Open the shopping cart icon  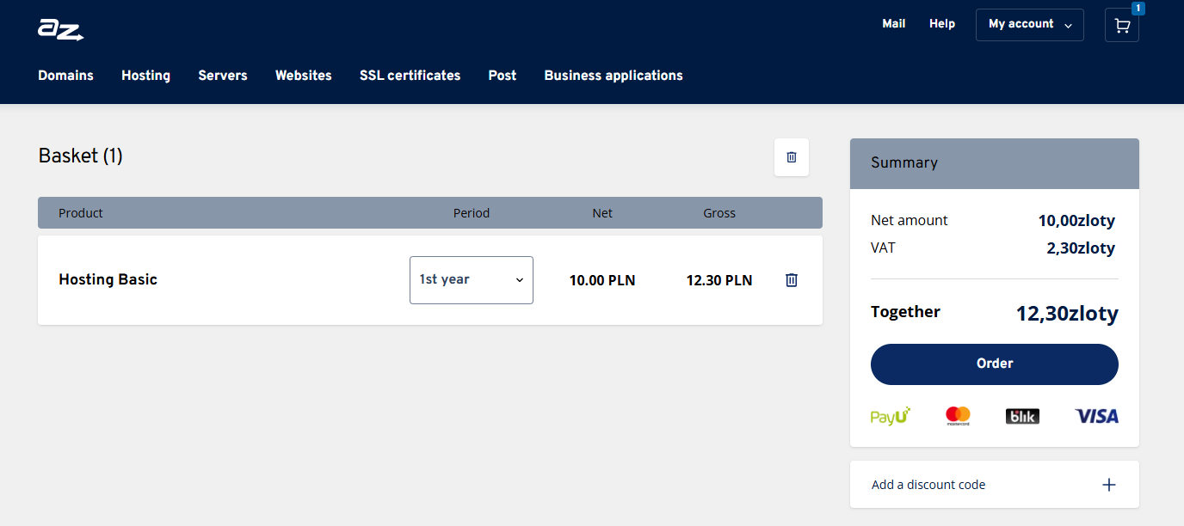[1122, 26]
